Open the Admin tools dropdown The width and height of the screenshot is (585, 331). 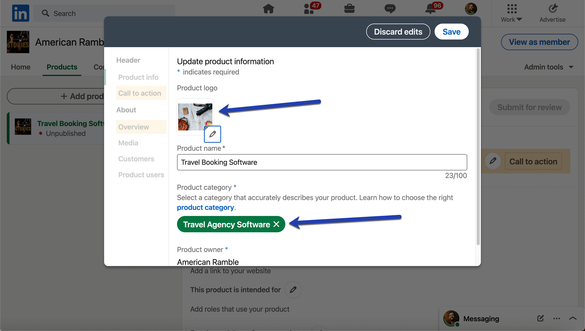tap(549, 67)
